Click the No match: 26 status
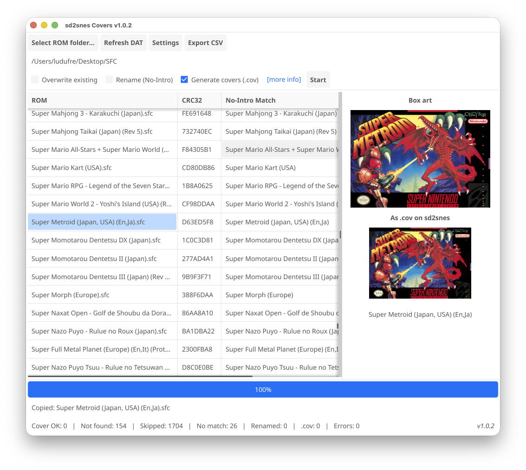This screenshot has height=470, width=526. pyautogui.click(x=217, y=426)
